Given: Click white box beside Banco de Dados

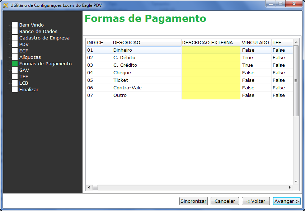Looking at the screenshot, I should (15, 31).
